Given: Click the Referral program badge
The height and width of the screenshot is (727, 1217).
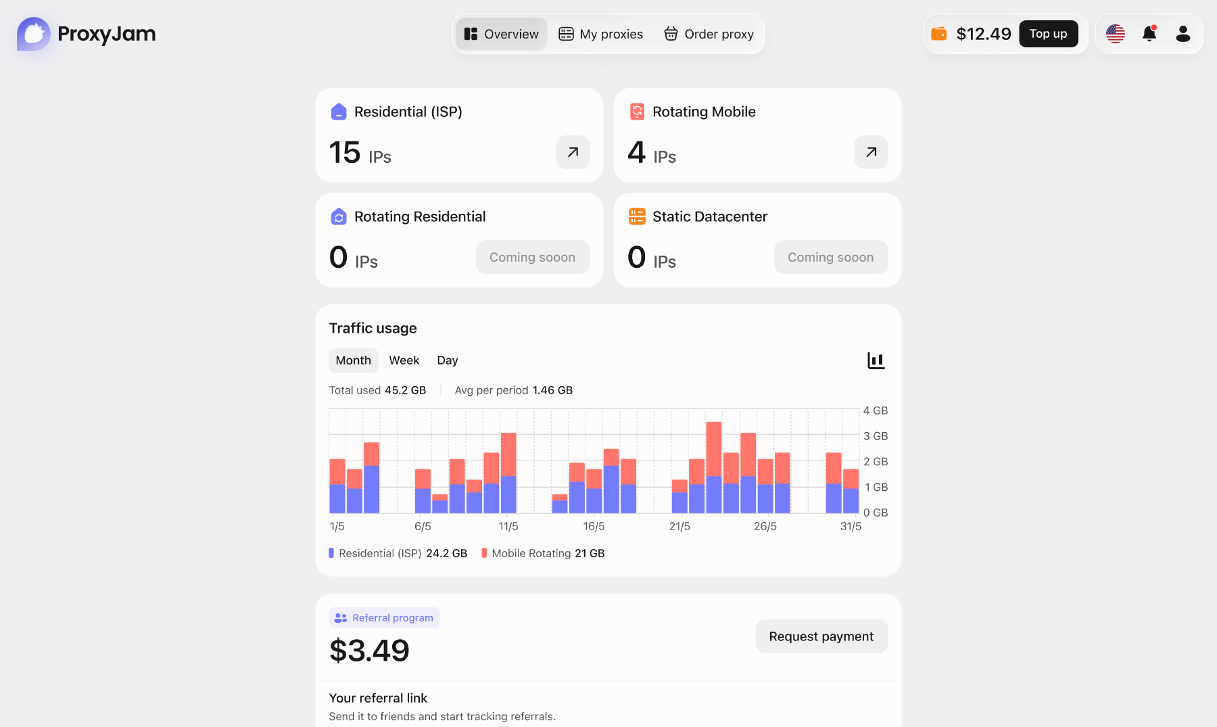Looking at the screenshot, I should point(384,617).
